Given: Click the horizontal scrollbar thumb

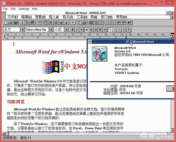Looking at the screenshot, I should (x=7, y=134).
